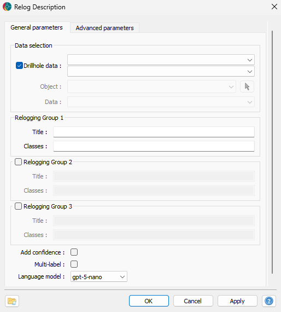
Task: Click the vertical scrollbar on the right
Action: point(272,152)
